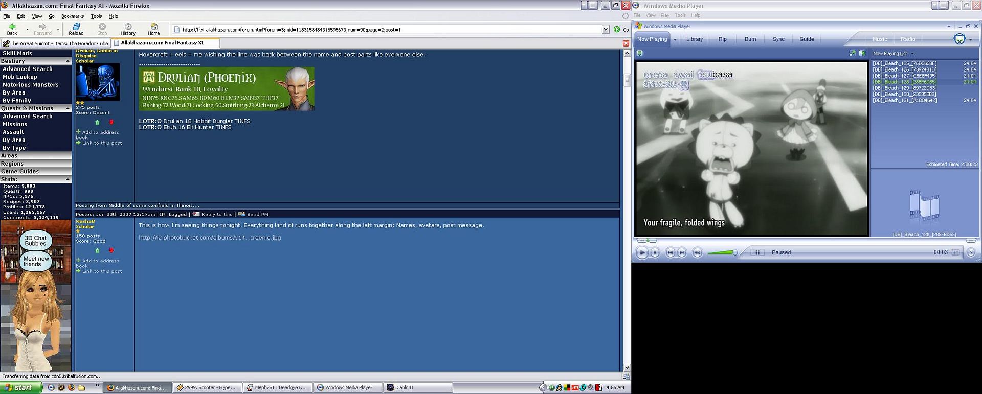Mute the Windows Media Player sound
This screenshot has height=394, width=982.
tap(697, 252)
